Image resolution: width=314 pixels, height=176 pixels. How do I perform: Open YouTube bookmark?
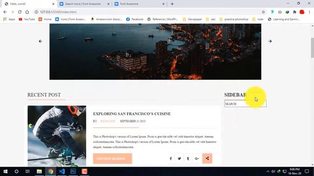pos(26,19)
